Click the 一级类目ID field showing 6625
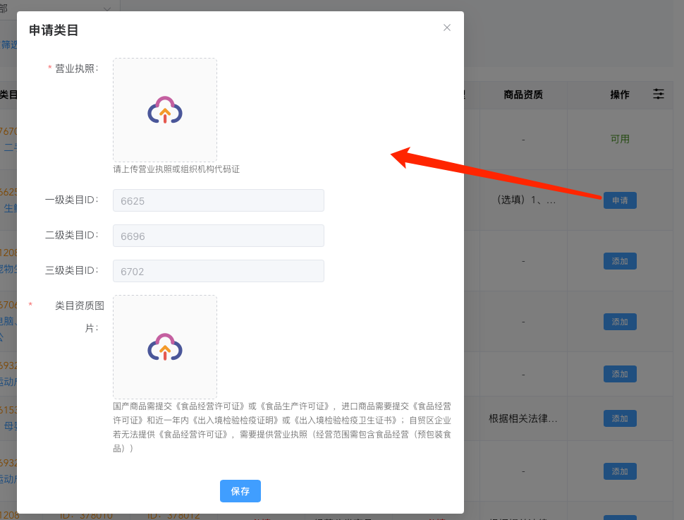 (219, 200)
